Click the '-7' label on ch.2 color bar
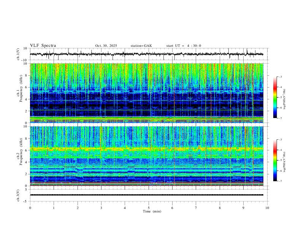The height and width of the screenshot is (233, 301). [280, 181]
